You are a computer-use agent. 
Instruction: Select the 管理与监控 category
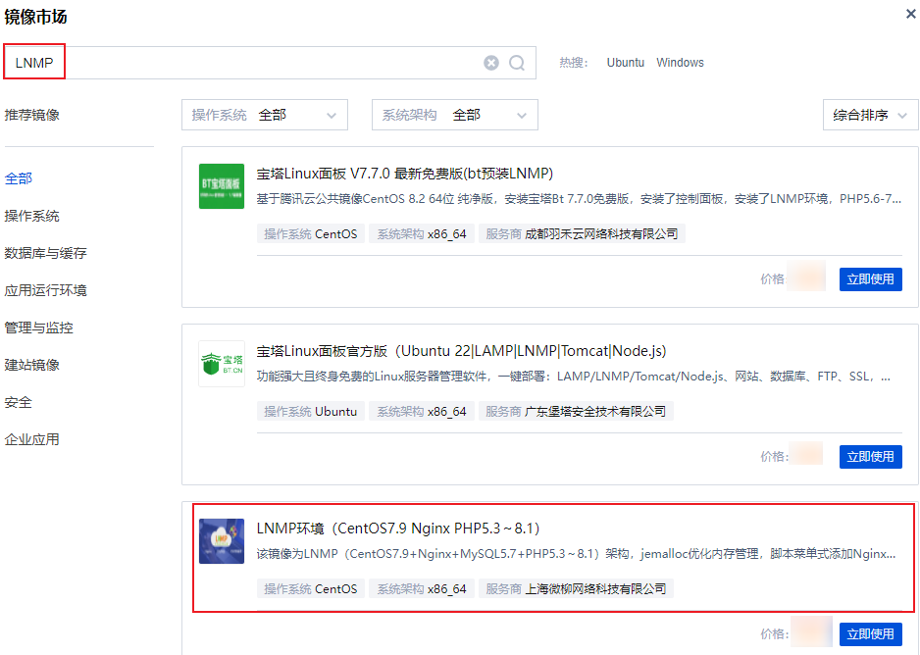(38, 327)
